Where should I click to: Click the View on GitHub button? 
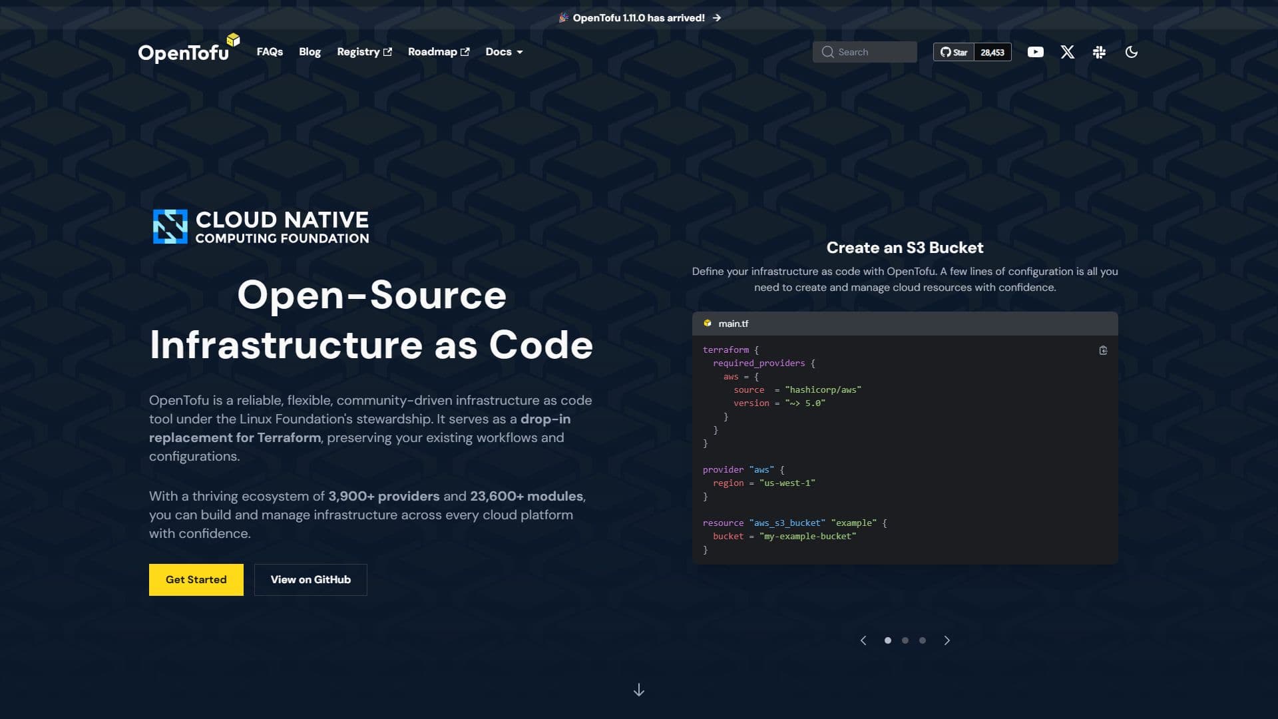pos(310,580)
